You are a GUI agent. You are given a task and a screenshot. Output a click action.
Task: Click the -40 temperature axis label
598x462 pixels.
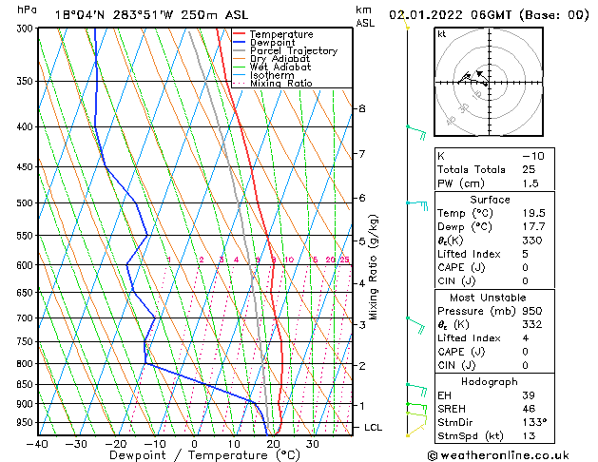point(37,444)
